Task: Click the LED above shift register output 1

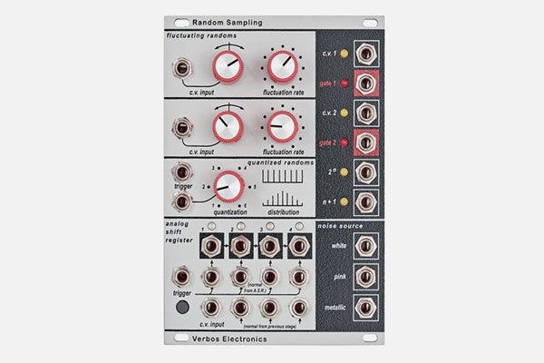Action: 211,227
